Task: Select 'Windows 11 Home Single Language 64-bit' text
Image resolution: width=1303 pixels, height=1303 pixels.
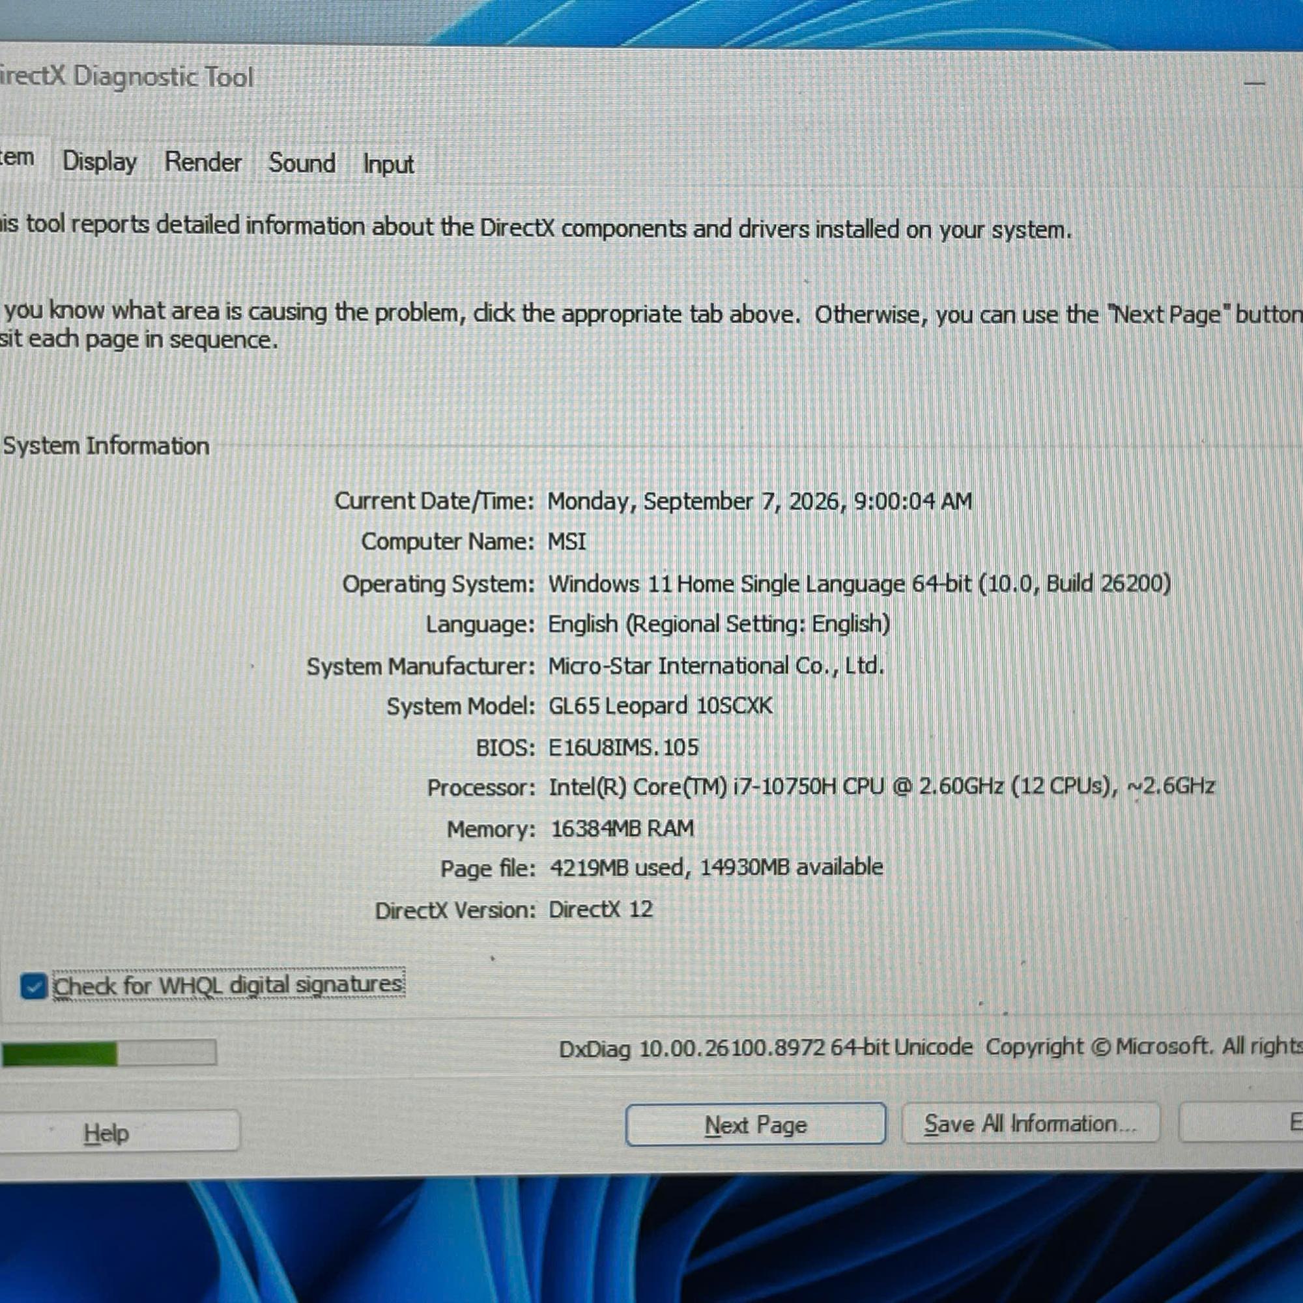Action: (760, 584)
